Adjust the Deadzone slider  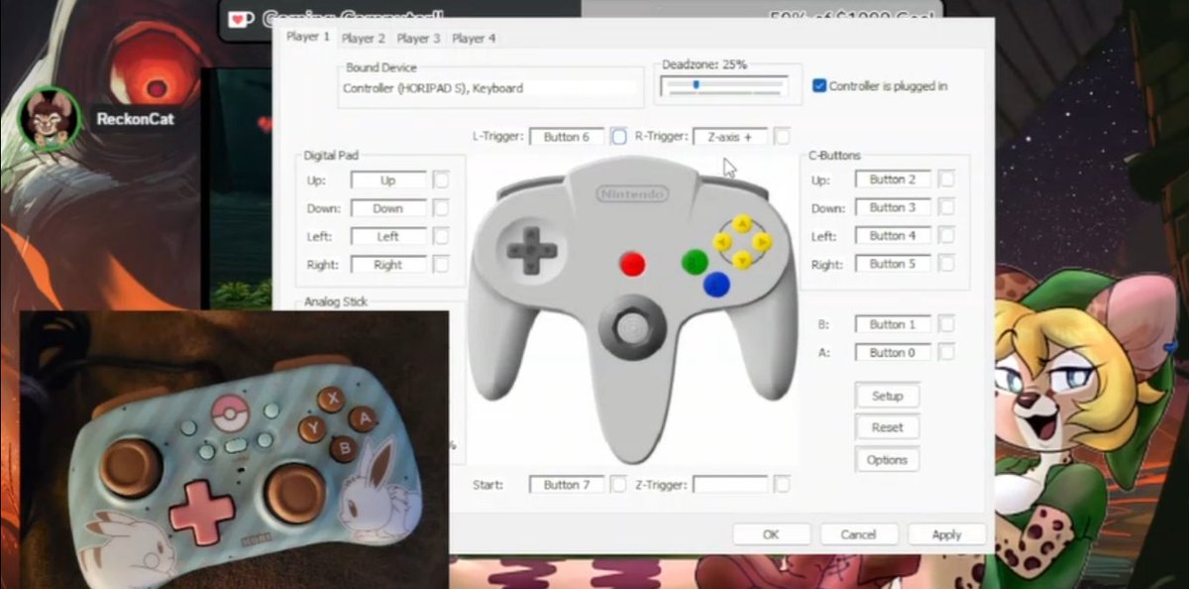[x=723, y=85]
